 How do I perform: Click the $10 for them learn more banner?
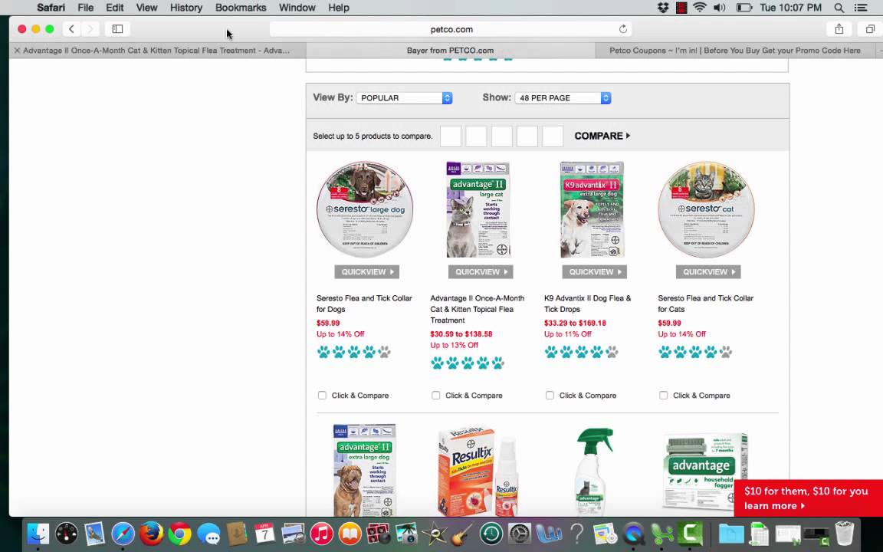pos(809,498)
